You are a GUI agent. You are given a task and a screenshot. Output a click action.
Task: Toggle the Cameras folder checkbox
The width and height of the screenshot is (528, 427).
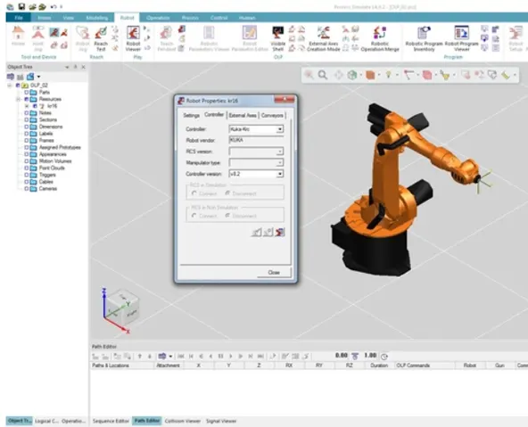tap(26, 188)
